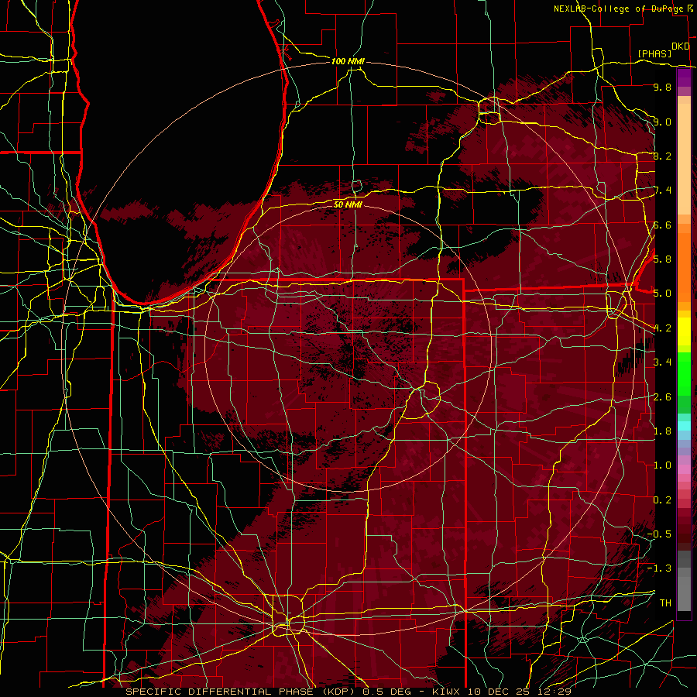The height and width of the screenshot is (697, 697).
Task: Click the 3.4 scale value
Action: (x=662, y=362)
